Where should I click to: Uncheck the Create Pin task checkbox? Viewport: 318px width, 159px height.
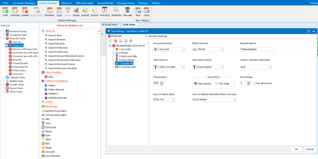7,46
